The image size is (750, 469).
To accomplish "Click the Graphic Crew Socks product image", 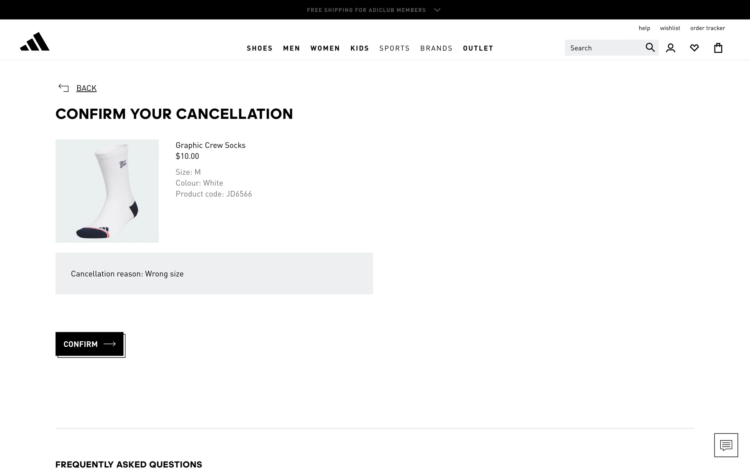I will tap(107, 191).
